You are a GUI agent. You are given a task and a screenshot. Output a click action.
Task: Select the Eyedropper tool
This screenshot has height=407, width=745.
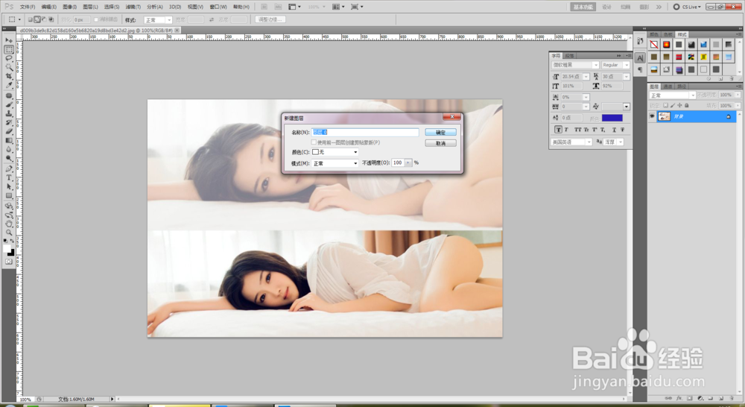[x=9, y=86]
